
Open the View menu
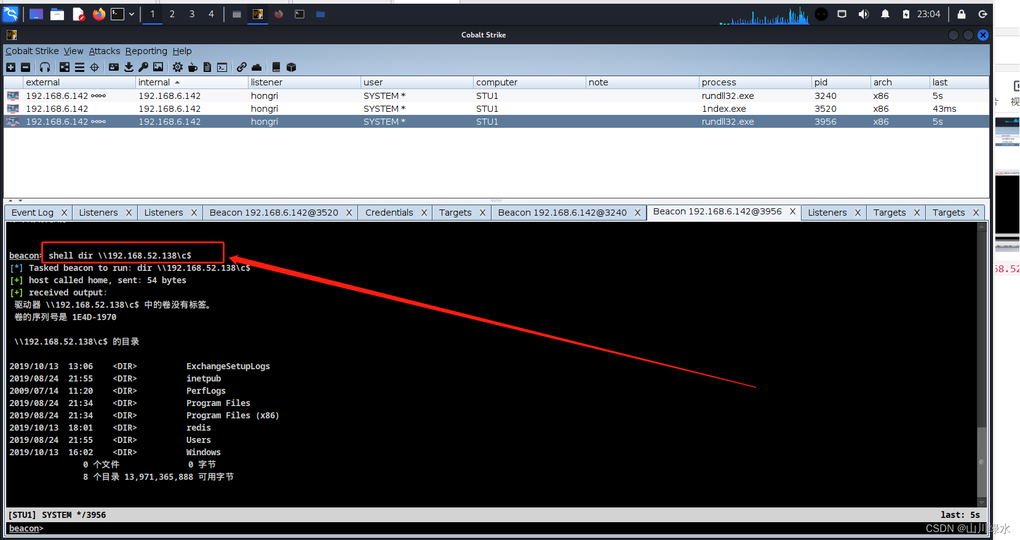tap(73, 51)
